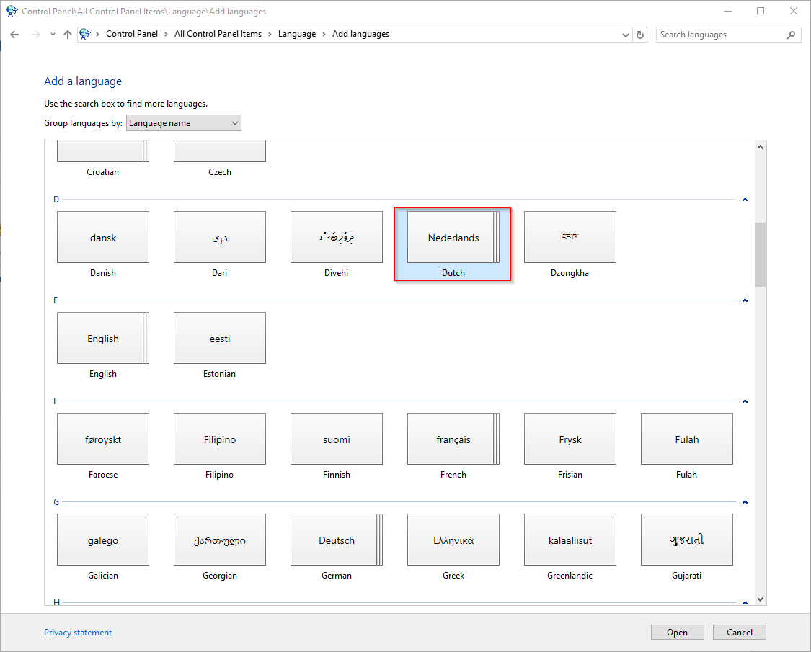The image size is (811, 652).
Task: Open the address bar history dropdown
Action: pos(625,35)
